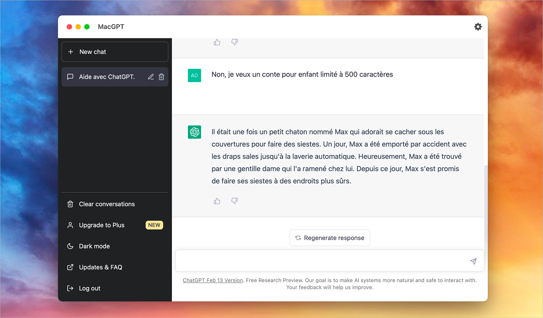Click the story text about chaton Max
This screenshot has height=318, width=543.
pos(339,156)
